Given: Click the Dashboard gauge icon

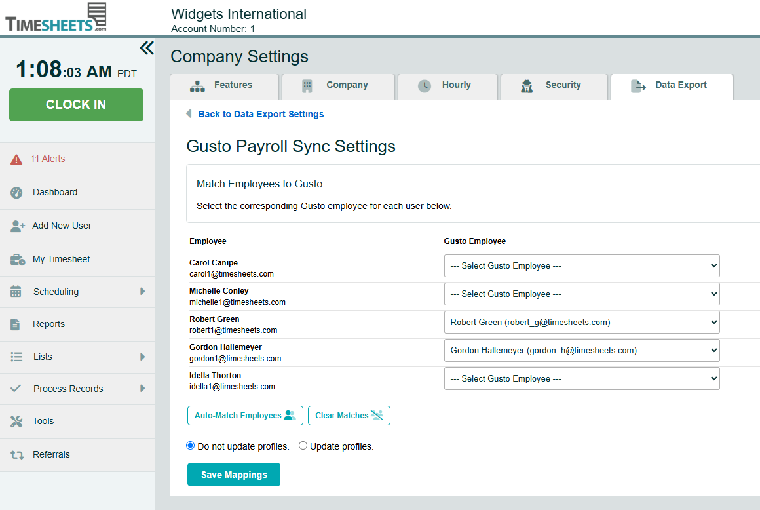Looking at the screenshot, I should point(16,193).
